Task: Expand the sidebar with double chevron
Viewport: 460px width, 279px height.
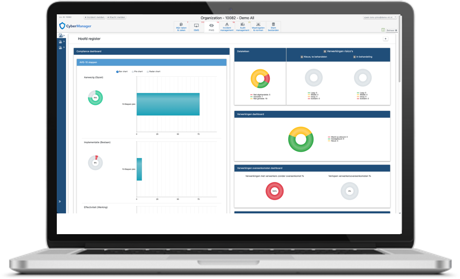Action: click(x=59, y=201)
